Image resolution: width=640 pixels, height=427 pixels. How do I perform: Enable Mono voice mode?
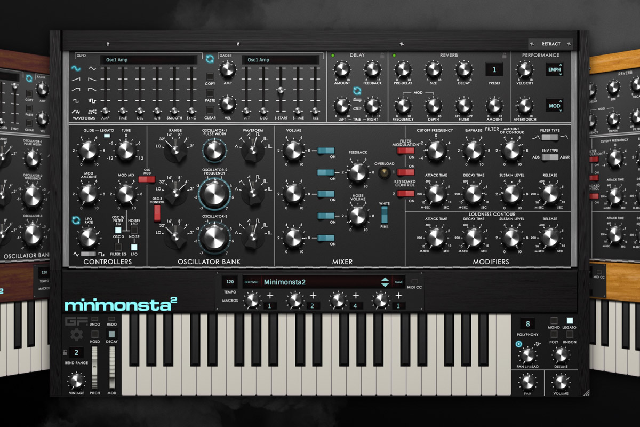click(x=554, y=320)
